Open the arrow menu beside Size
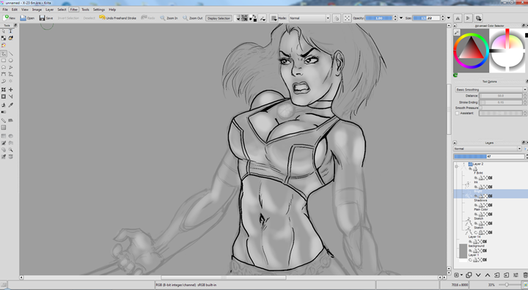Image resolution: width=528 pixels, height=290 pixels. (449, 18)
